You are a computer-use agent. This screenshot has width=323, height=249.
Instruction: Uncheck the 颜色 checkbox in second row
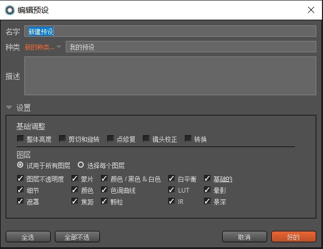point(75,189)
